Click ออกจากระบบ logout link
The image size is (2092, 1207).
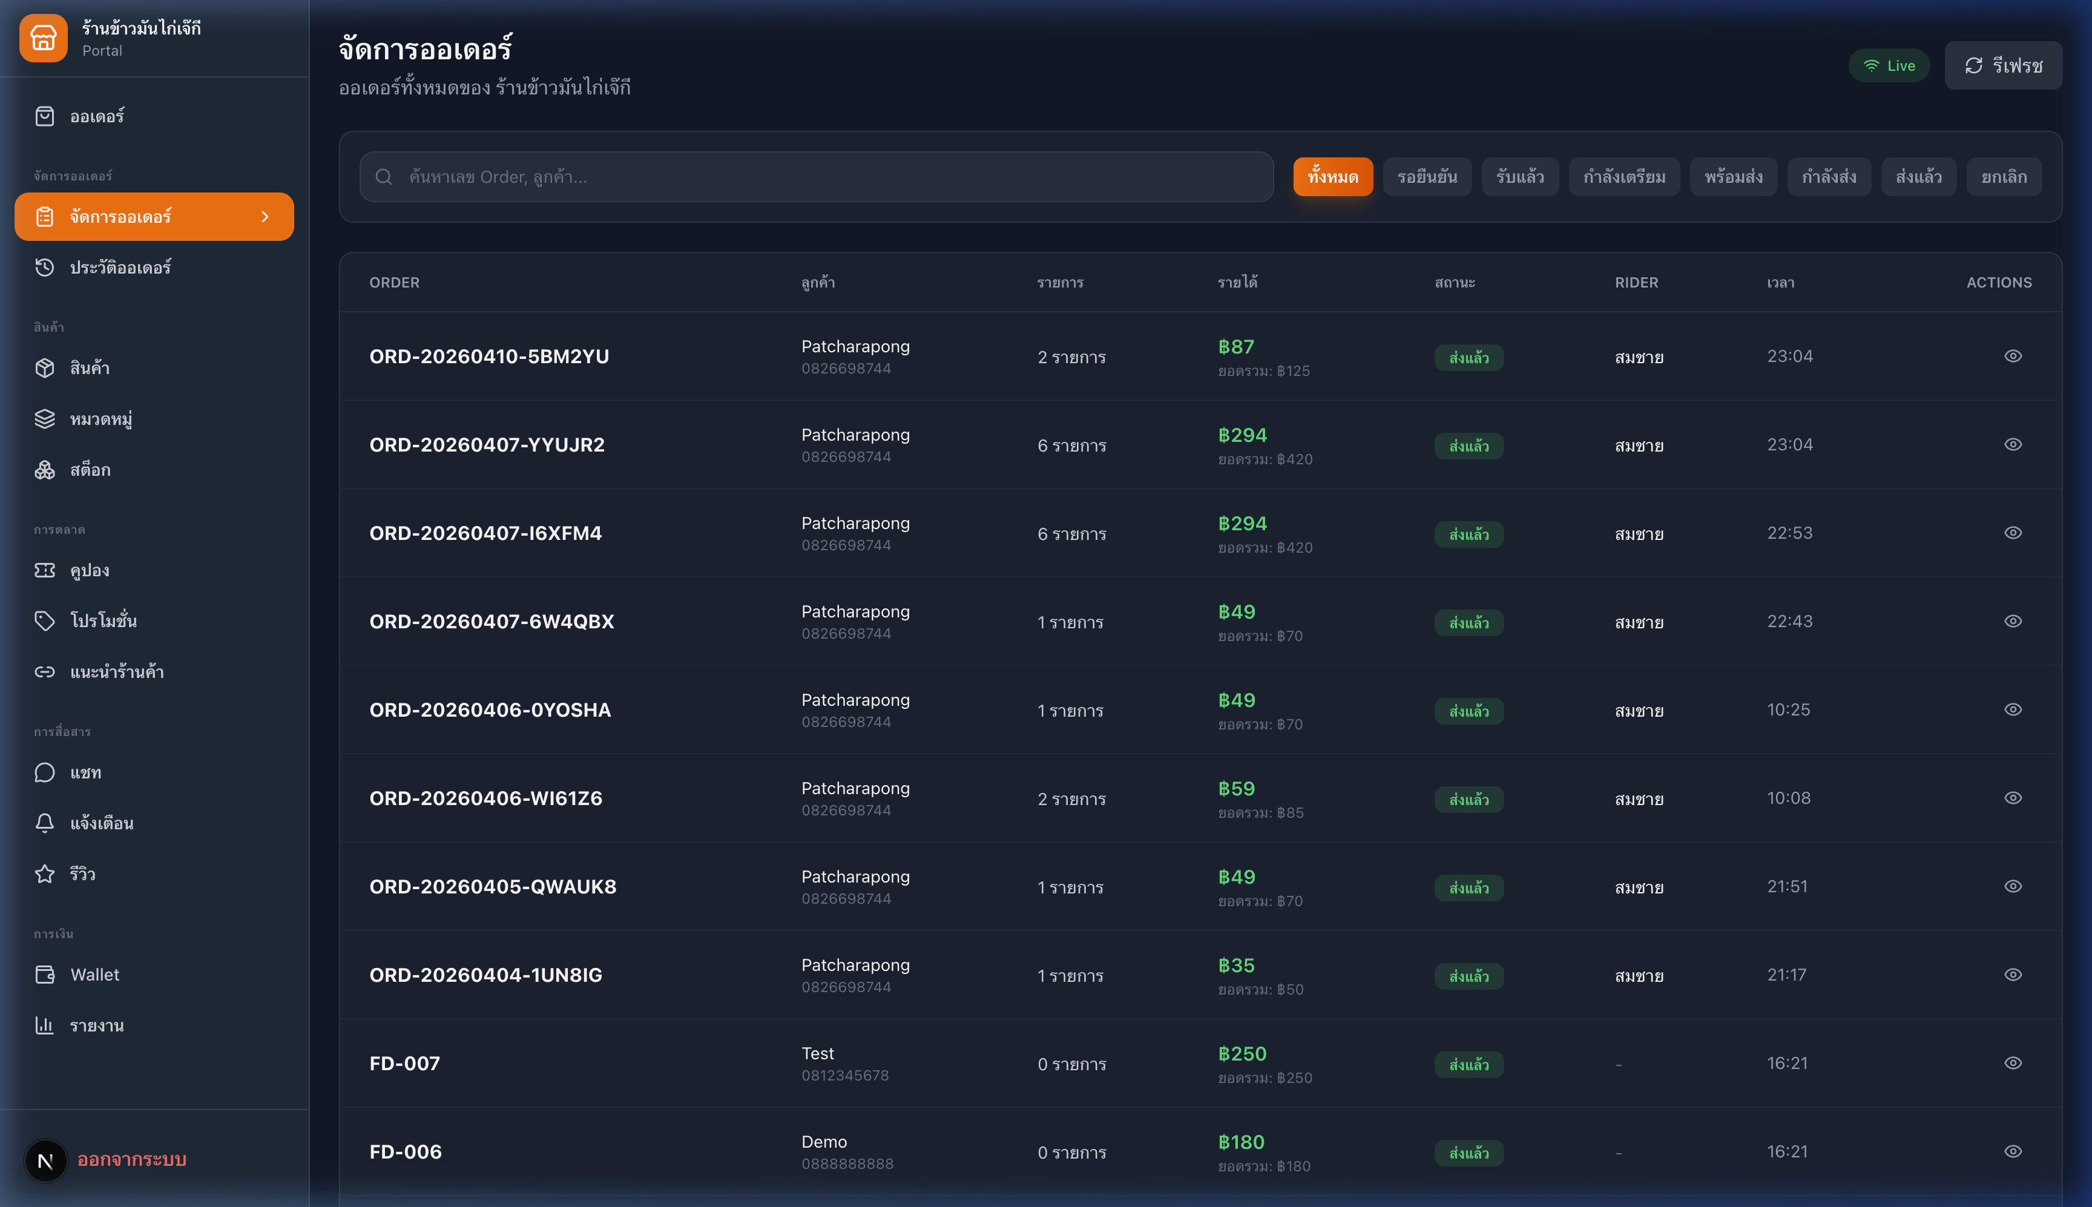(132, 1160)
